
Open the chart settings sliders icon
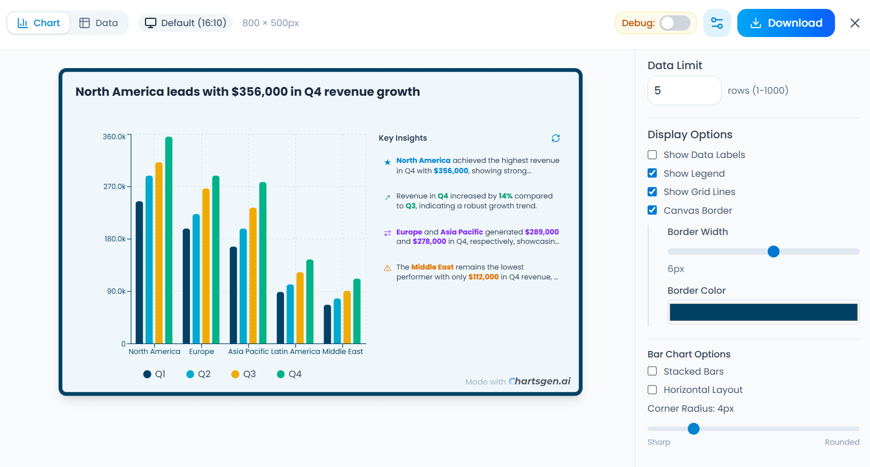717,23
